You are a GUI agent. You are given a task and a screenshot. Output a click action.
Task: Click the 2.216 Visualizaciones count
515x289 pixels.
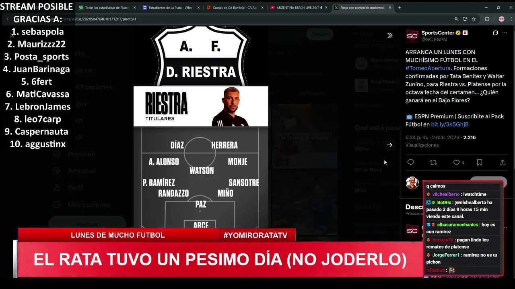click(470, 137)
